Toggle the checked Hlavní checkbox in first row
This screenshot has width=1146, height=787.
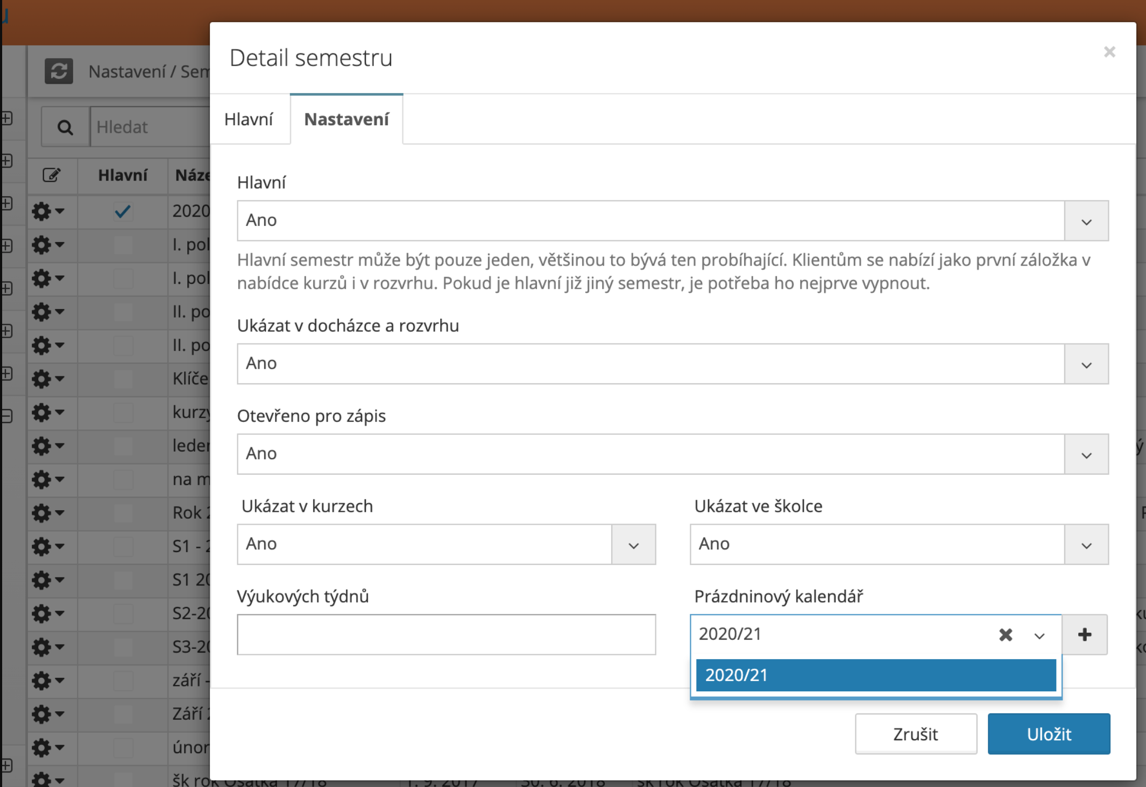123,211
